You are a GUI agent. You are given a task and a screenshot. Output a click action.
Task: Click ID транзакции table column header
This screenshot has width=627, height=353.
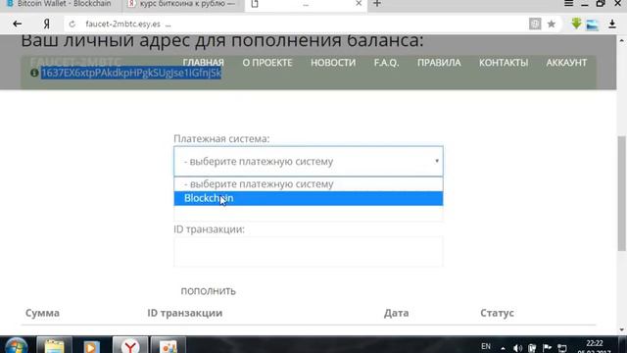point(185,313)
